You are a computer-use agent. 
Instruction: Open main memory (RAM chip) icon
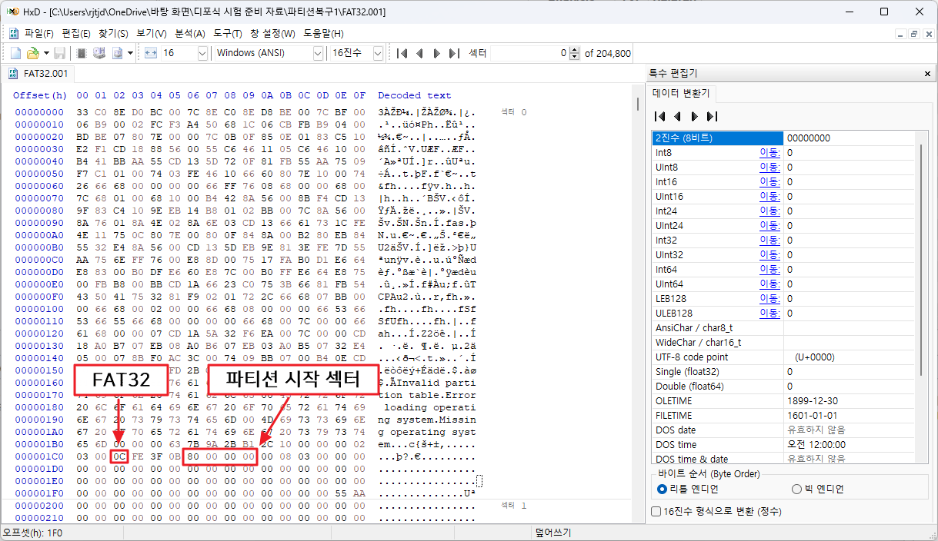click(82, 53)
